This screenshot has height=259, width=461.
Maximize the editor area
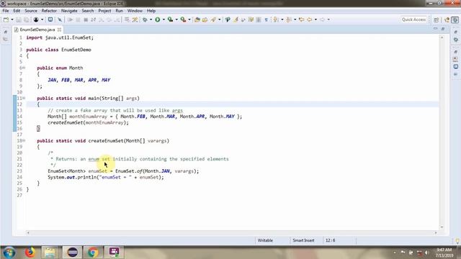pos(443,29)
